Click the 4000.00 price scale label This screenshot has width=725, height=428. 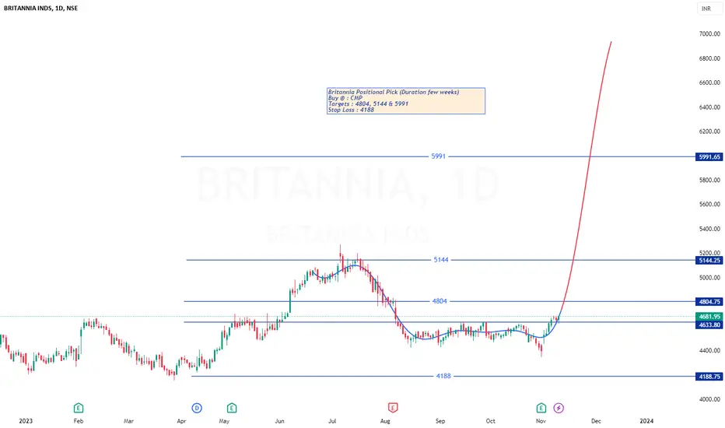tap(709, 399)
